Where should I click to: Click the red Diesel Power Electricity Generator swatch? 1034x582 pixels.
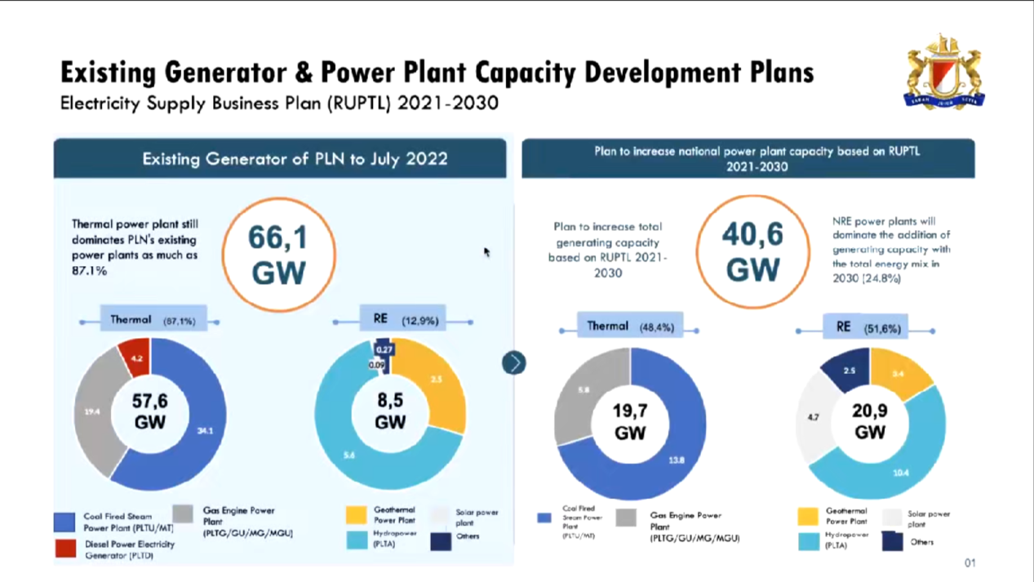click(x=65, y=548)
